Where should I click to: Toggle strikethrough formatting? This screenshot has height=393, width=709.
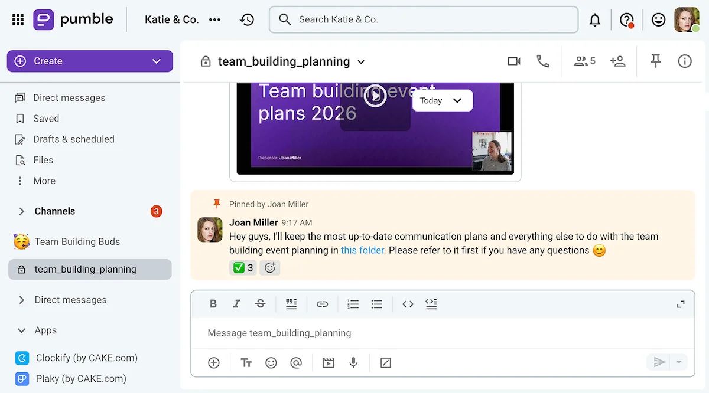pyautogui.click(x=260, y=304)
